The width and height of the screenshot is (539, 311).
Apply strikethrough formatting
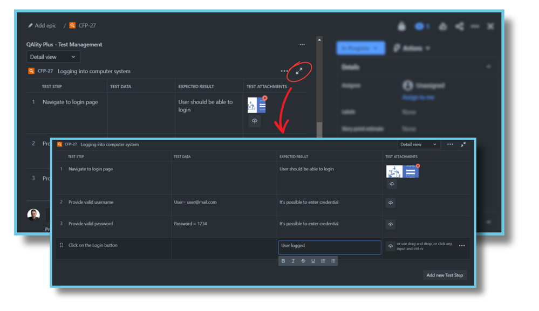[303, 261]
